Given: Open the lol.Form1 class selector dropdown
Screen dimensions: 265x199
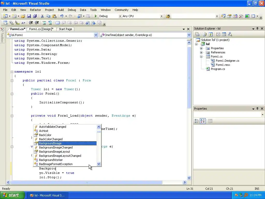Looking at the screenshot, I should tap(96, 35).
